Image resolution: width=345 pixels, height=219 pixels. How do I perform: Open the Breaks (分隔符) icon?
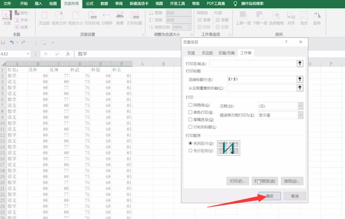tap(107, 15)
